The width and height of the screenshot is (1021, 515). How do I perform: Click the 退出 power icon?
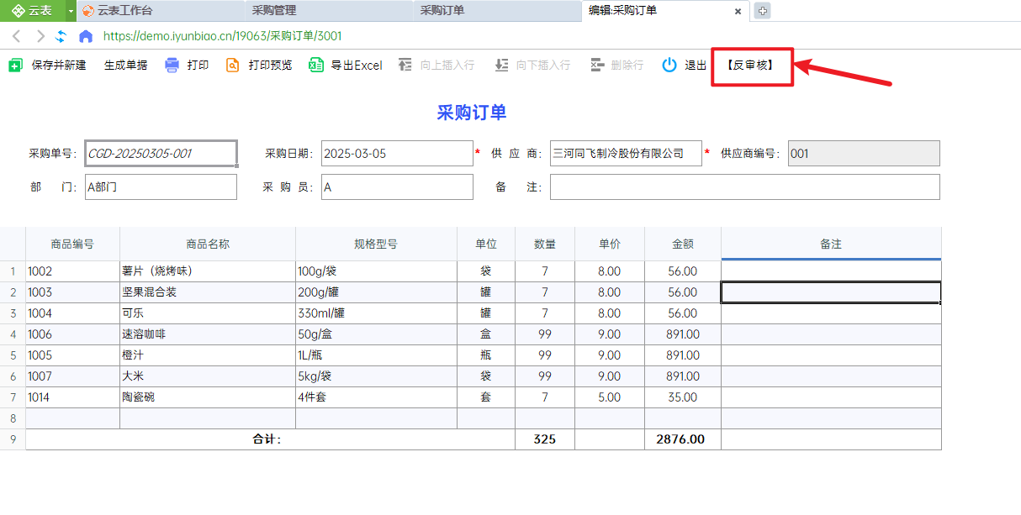click(669, 65)
